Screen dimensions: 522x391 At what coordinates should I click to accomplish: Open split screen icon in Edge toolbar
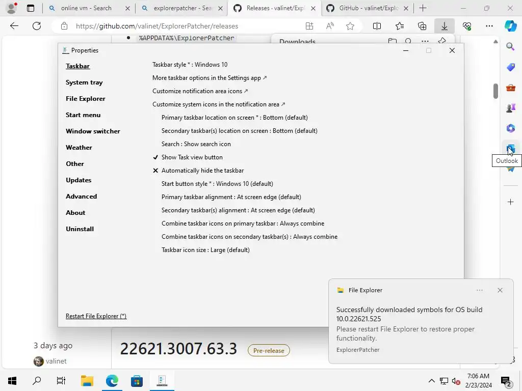coord(377,26)
